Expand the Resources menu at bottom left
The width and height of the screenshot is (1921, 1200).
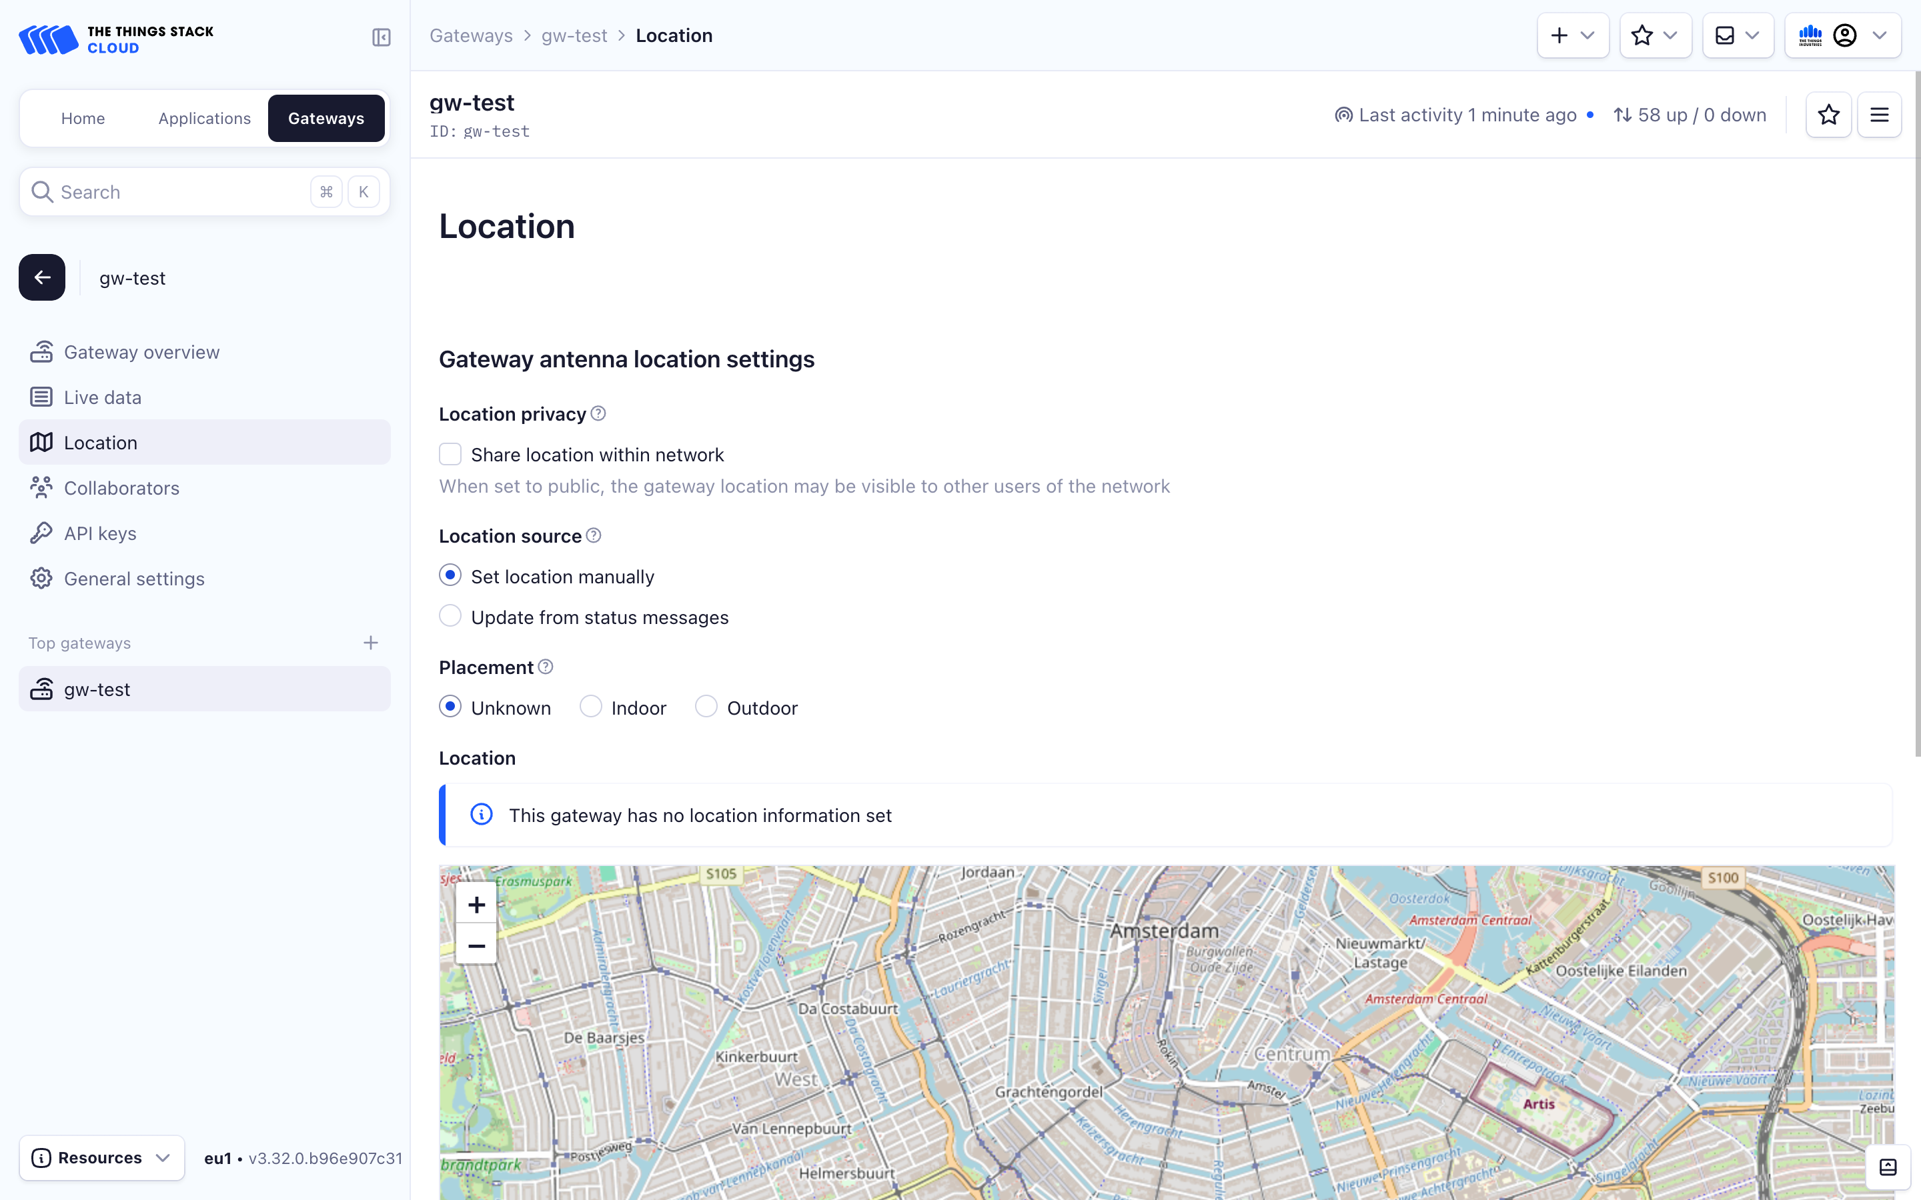click(99, 1159)
